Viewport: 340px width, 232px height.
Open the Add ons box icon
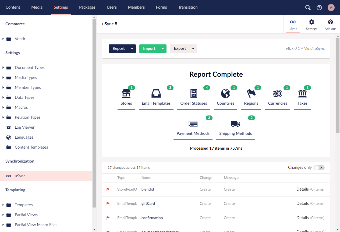pos(330,22)
